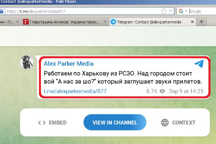Image resolution: width=216 pixels, height=144 pixels.
Task: Click the Alex Parker Media channel avatar
Action: pyautogui.click(x=27, y=62)
